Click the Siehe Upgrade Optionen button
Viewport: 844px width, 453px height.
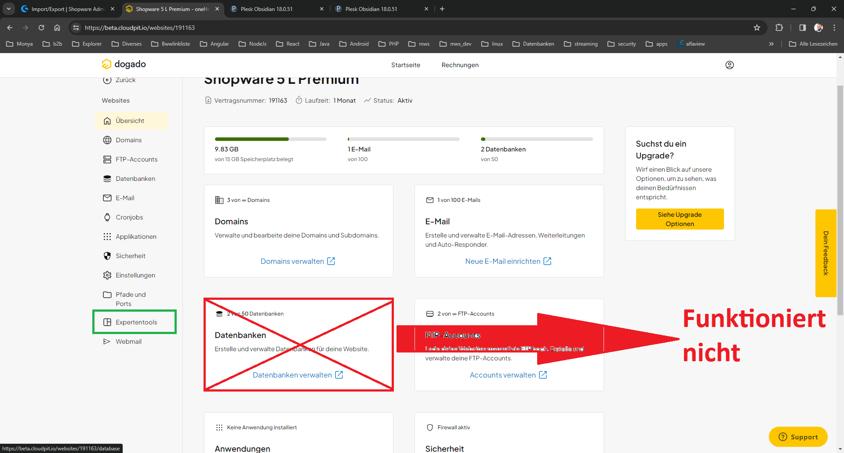pos(680,219)
